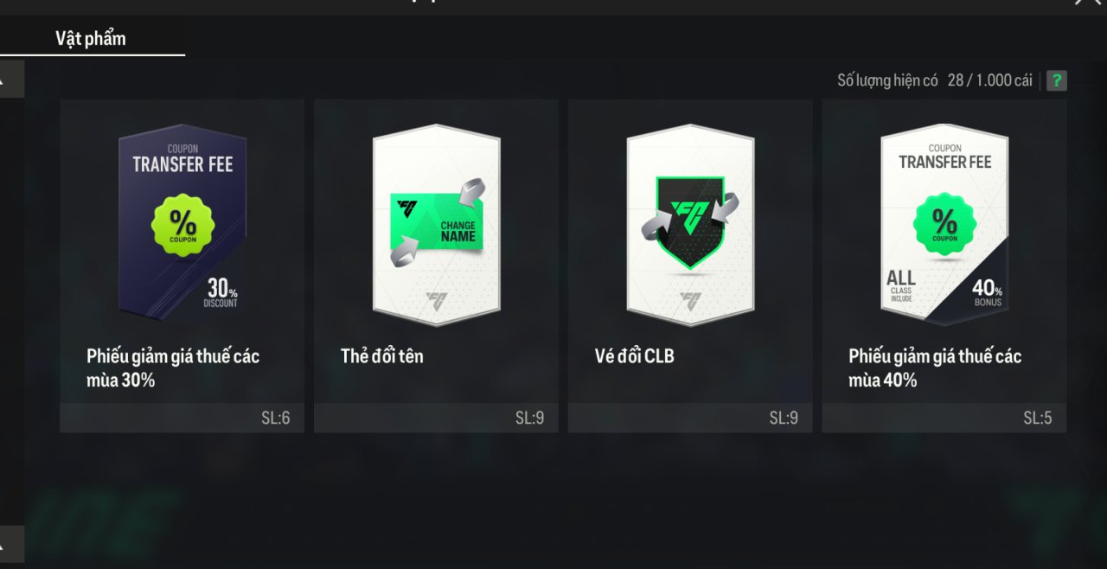The height and width of the screenshot is (569, 1107).
Task: Click the green % coupon badge on the 30% card
Action: tap(182, 224)
